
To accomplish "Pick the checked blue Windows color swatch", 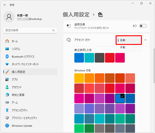I will [120, 98].
